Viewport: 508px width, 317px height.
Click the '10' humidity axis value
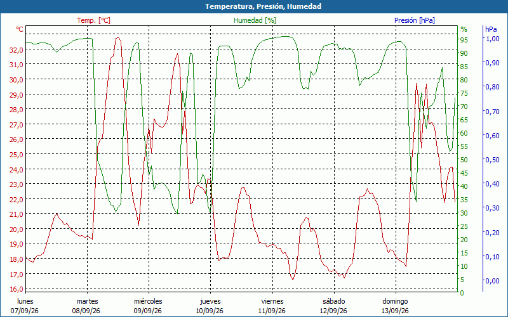pyautogui.click(x=464, y=267)
